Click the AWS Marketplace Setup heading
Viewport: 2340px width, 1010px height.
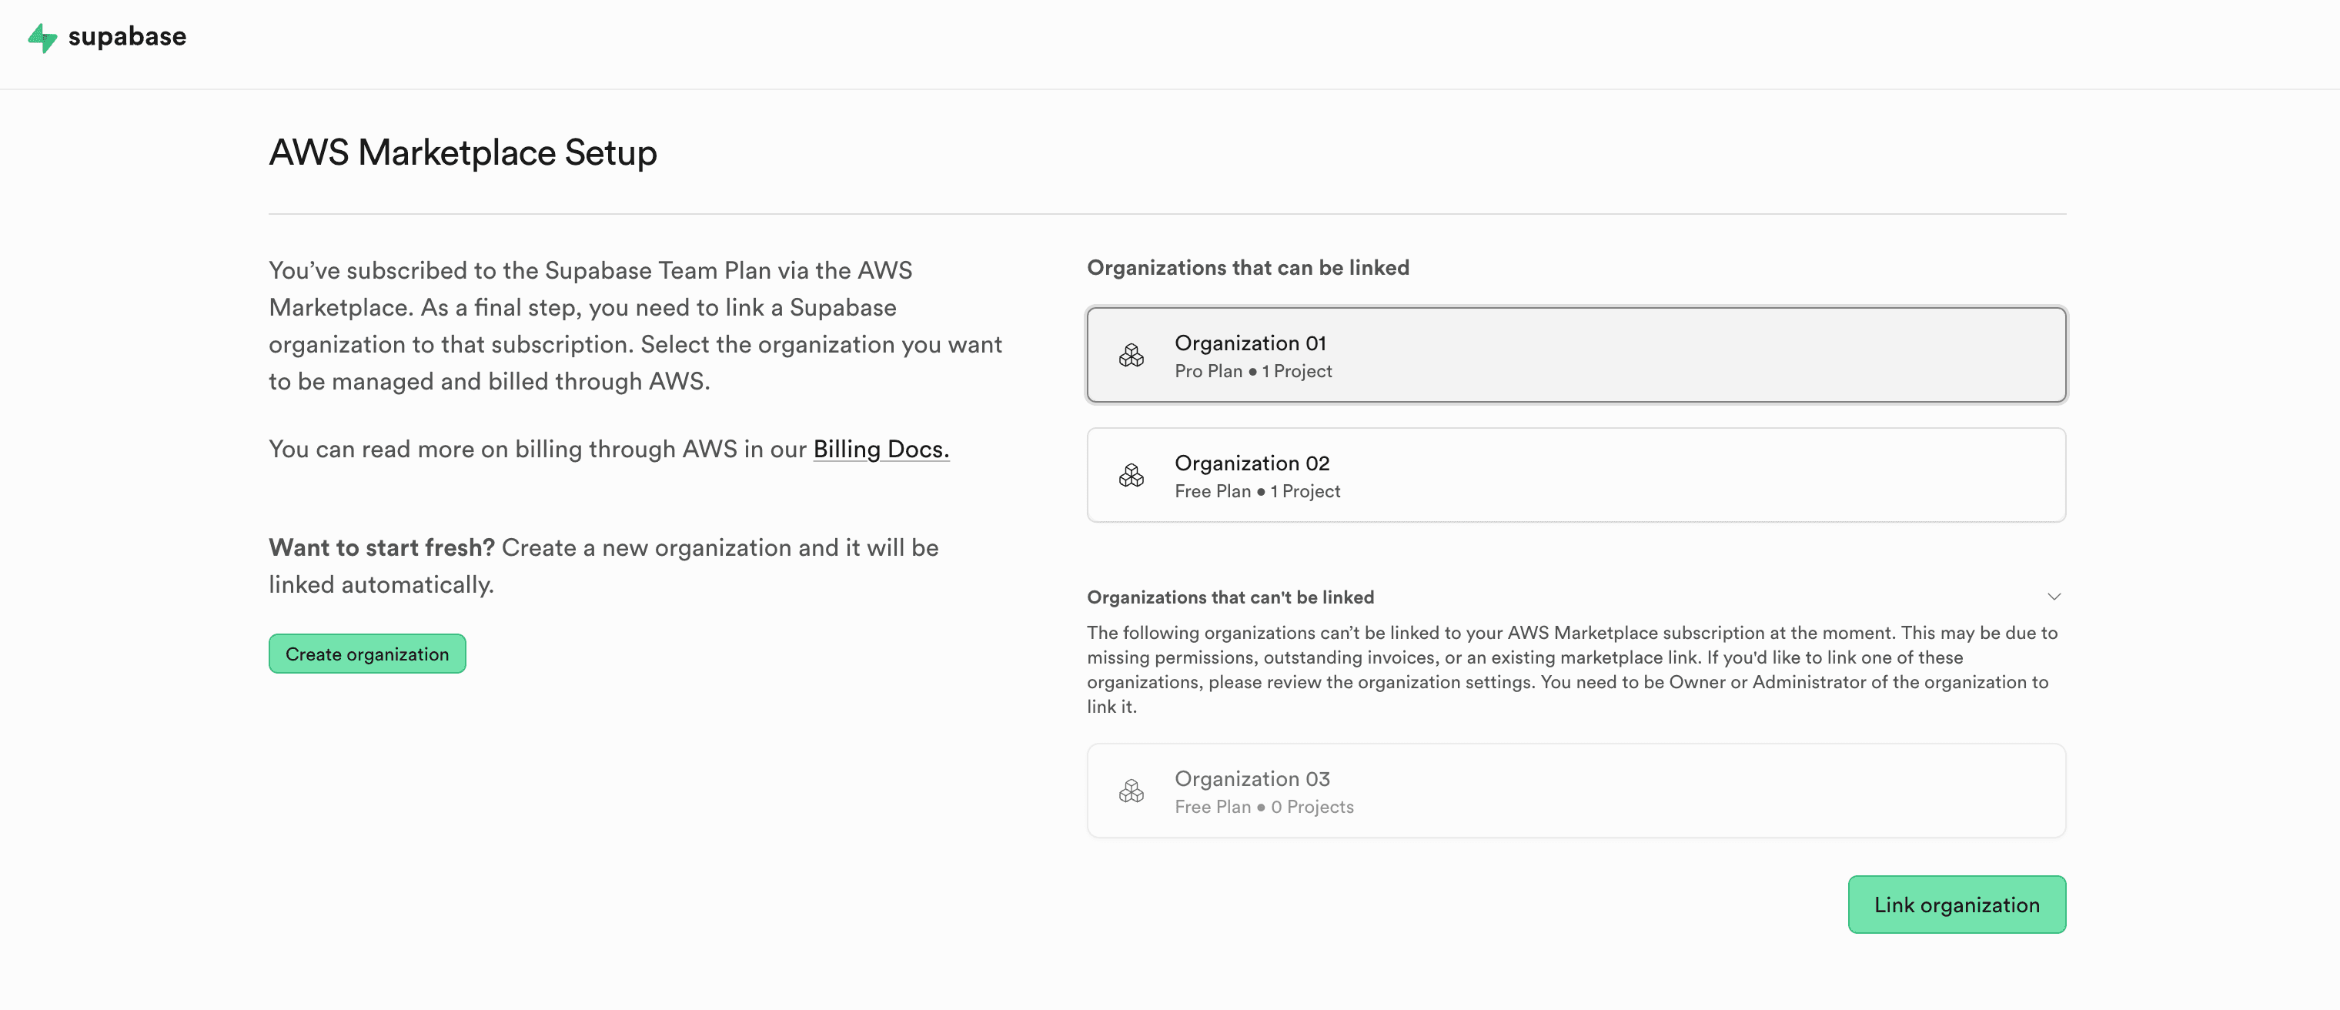click(463, 152)
